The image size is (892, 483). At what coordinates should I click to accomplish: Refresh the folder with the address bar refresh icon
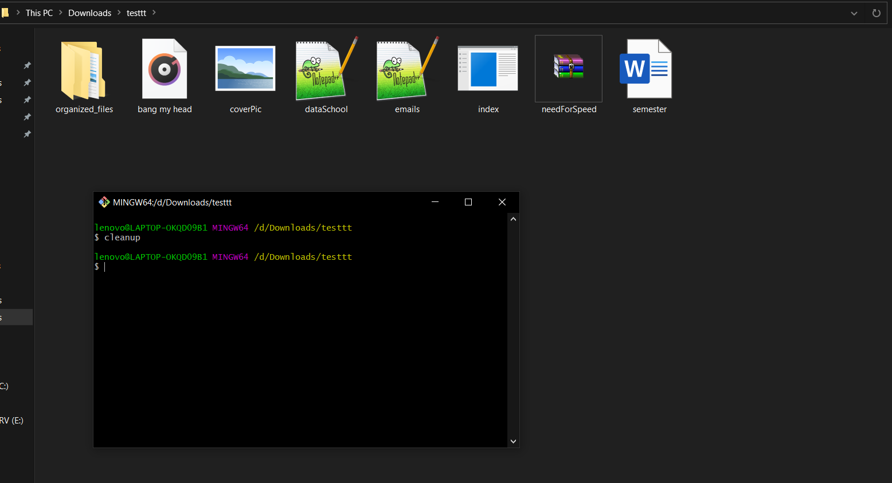tap(876, 13)
